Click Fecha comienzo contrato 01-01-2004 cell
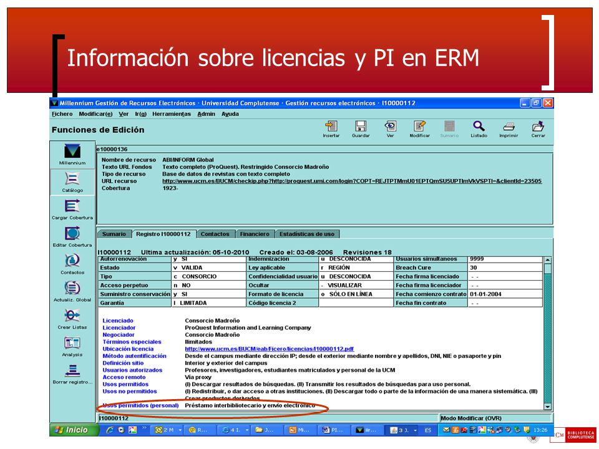Screen dimensions: 599x449 pyautogui.click(x=505, y=294)
